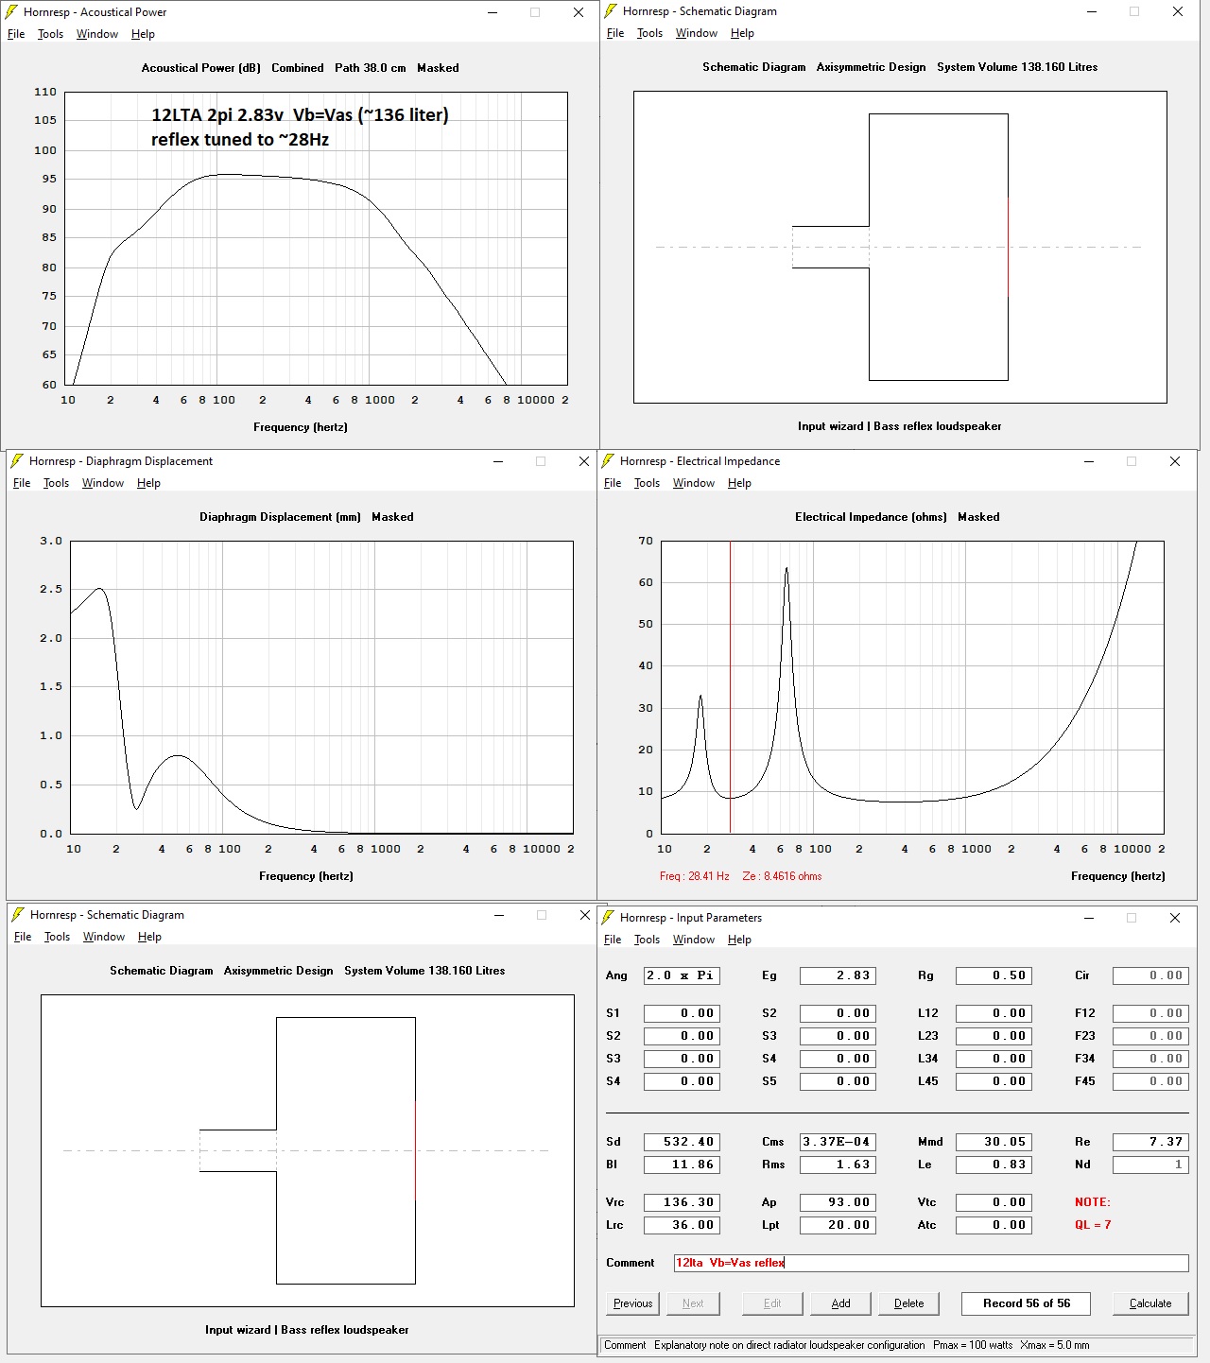Click the Rms field showing 1.63
The image size is (1210, 1363).
pos(838,1165)
